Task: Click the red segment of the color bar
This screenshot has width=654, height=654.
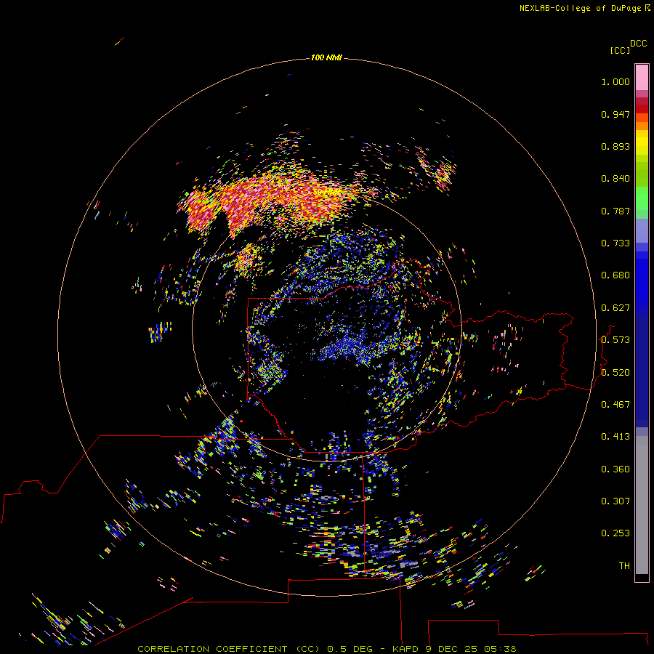Action: (642, 109)
